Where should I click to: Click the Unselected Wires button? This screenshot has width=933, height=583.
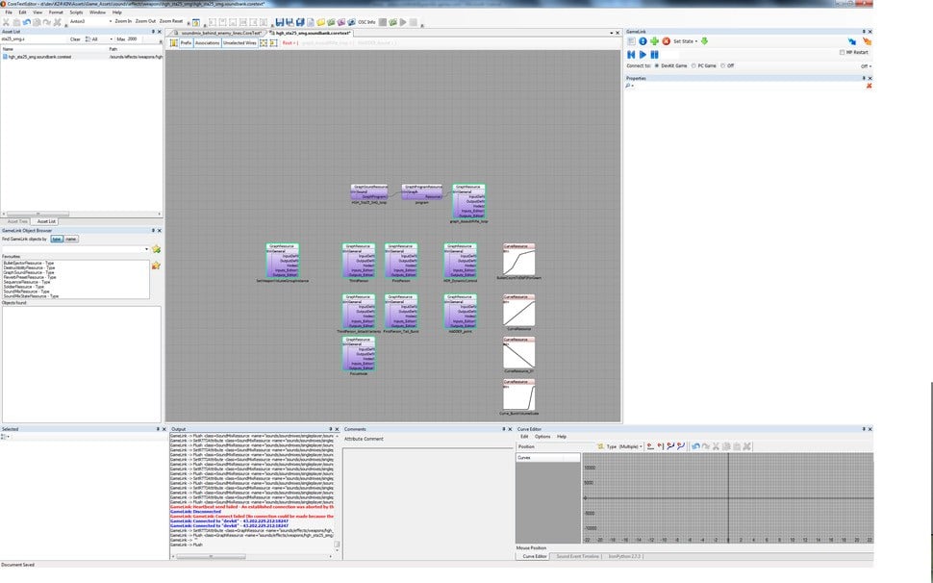click(x=240, y=43)
